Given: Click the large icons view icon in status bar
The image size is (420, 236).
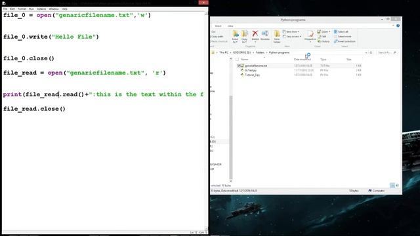Looking at the screenshot, I should coord(397,186).
